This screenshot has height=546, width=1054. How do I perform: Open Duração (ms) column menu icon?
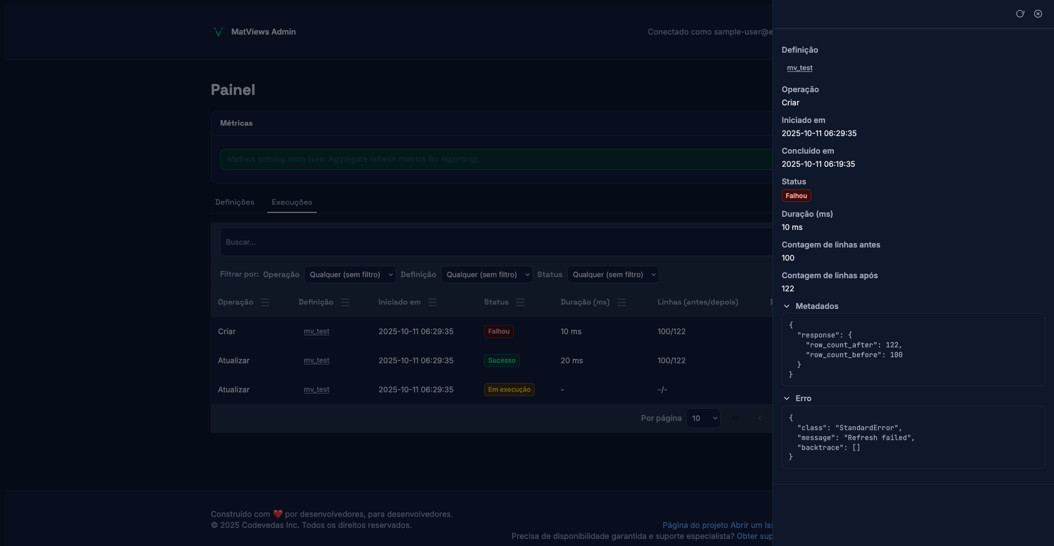[621, 302]
